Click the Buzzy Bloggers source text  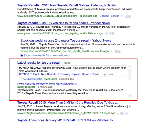[26, 87]
